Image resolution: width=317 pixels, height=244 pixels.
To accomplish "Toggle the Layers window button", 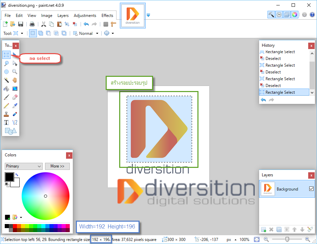I will click(287, 15).
